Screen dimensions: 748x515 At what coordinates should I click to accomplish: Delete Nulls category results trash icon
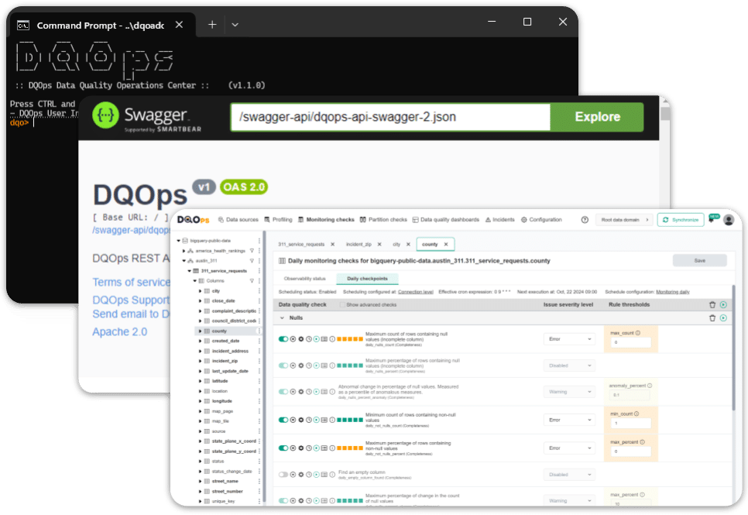tap(712, 318)
